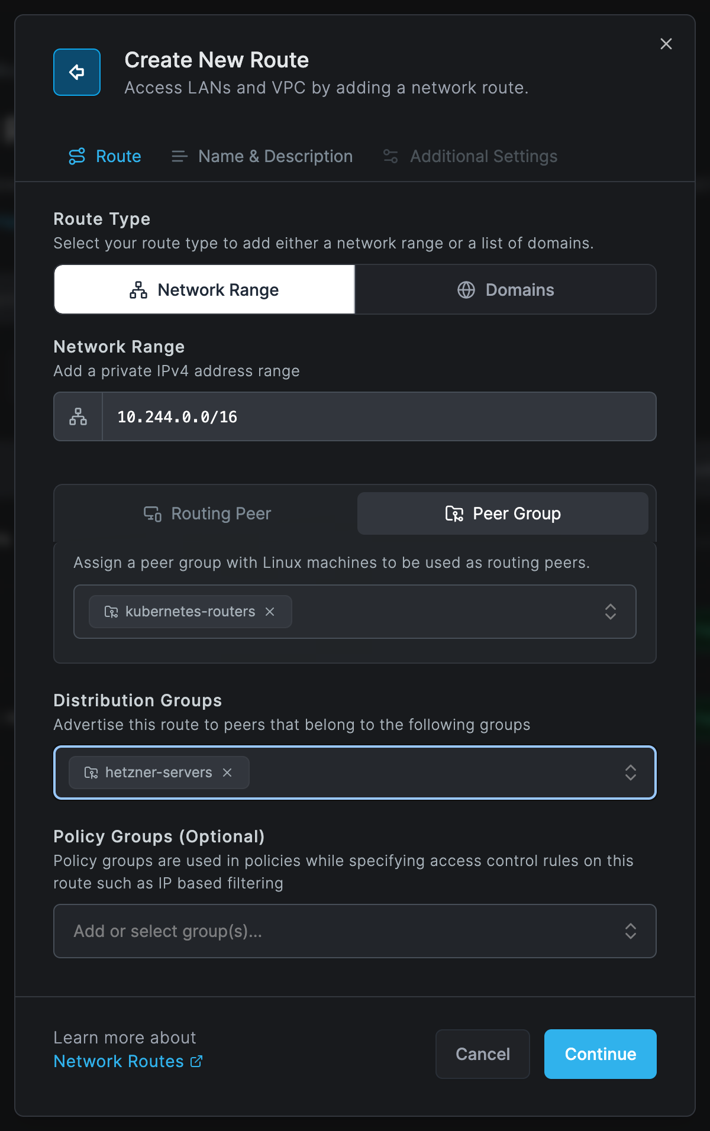Click the Additional Settings sliders icon

[x=390, y=156]
